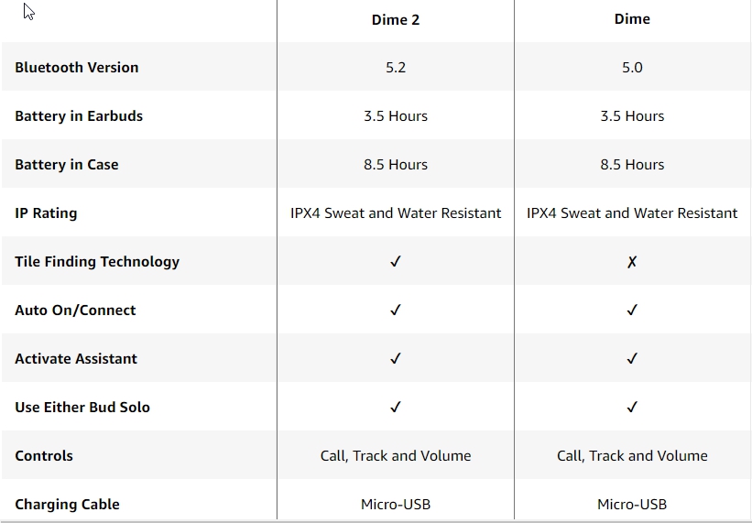Image resolution: width=752 pixels, height=523 pixels.
Task: Click the Charging Cable row label
Action: click(x=67, y=505)
